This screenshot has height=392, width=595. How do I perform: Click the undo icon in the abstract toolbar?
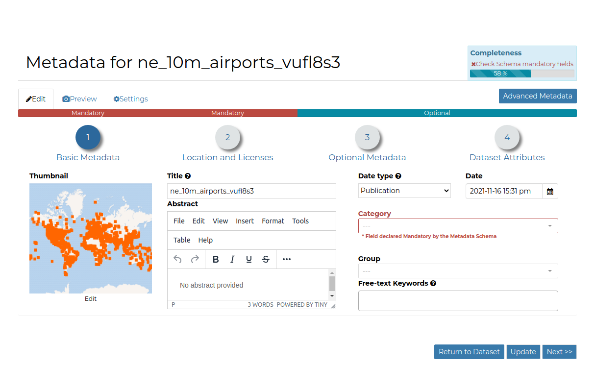tap(177, 259)
